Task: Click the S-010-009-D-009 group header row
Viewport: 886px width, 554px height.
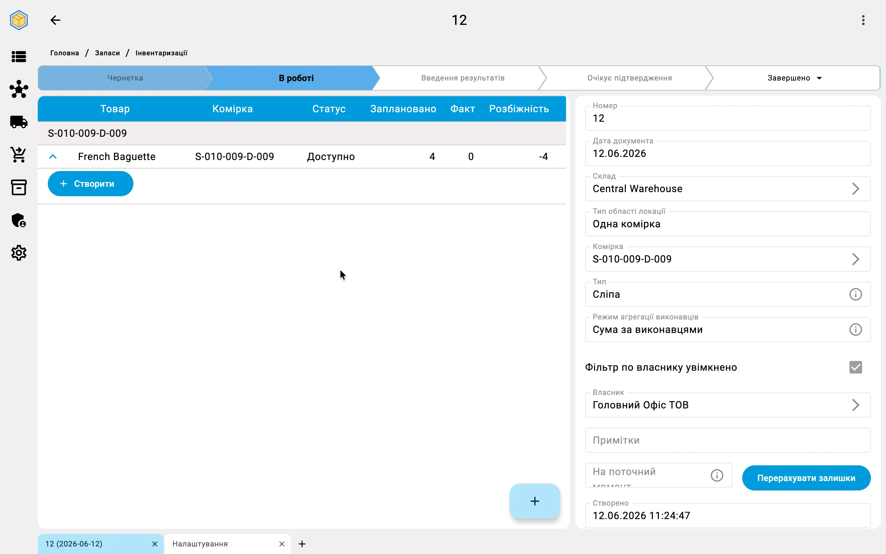Action: click(302, 133)
